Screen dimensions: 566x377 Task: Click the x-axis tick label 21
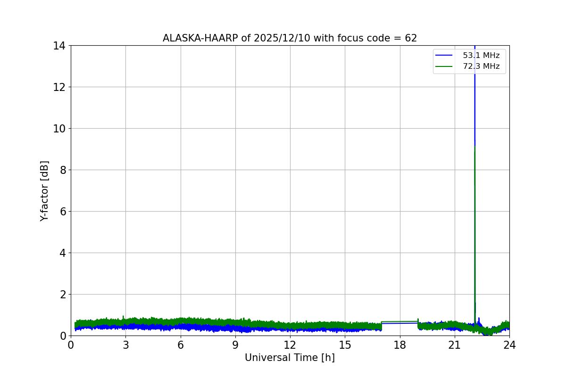point(455,345)
